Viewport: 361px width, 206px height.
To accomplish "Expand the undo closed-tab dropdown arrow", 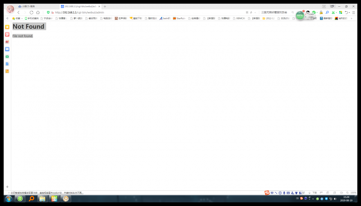I will (x=350, y=13).
